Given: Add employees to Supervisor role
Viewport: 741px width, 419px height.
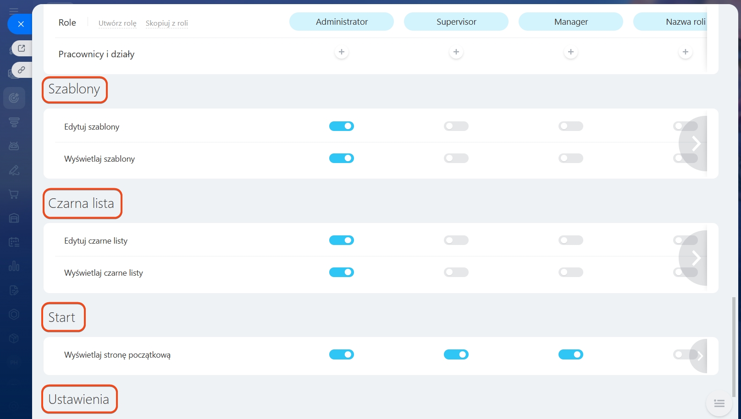Looking at the screenshot, I should coord(456,52).
